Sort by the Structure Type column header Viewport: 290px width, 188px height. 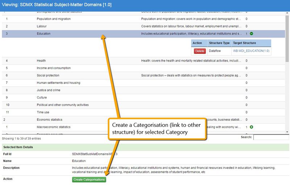219,43
